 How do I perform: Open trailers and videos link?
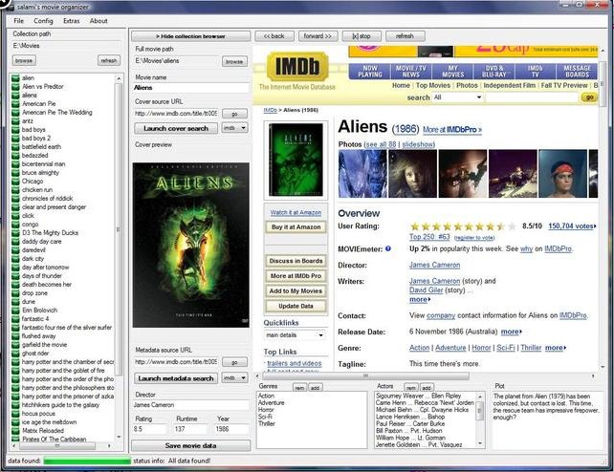tap(294, 363)
